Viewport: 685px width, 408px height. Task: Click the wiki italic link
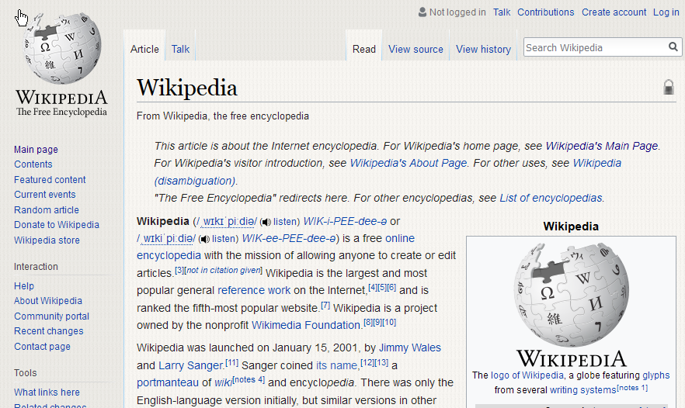click(x=223, y=383)
